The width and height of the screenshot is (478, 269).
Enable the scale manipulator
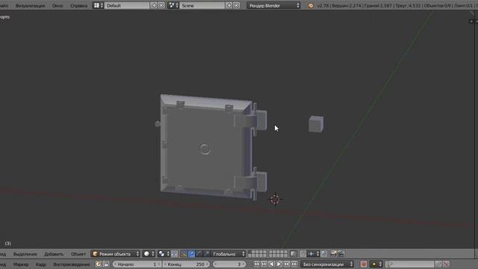coord(206,254)
